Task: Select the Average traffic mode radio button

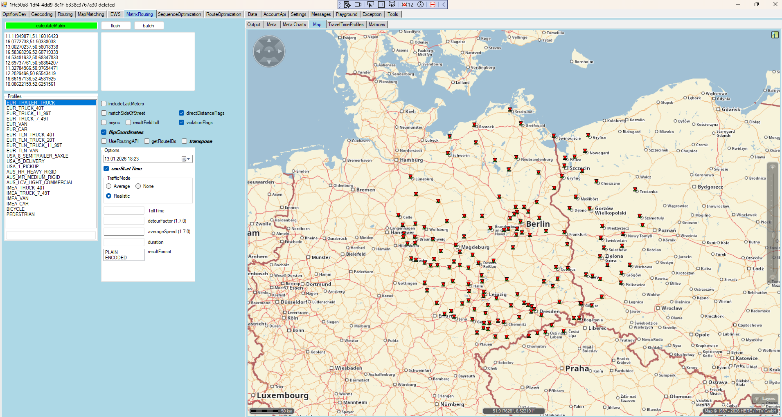Action: coord(109,186)
